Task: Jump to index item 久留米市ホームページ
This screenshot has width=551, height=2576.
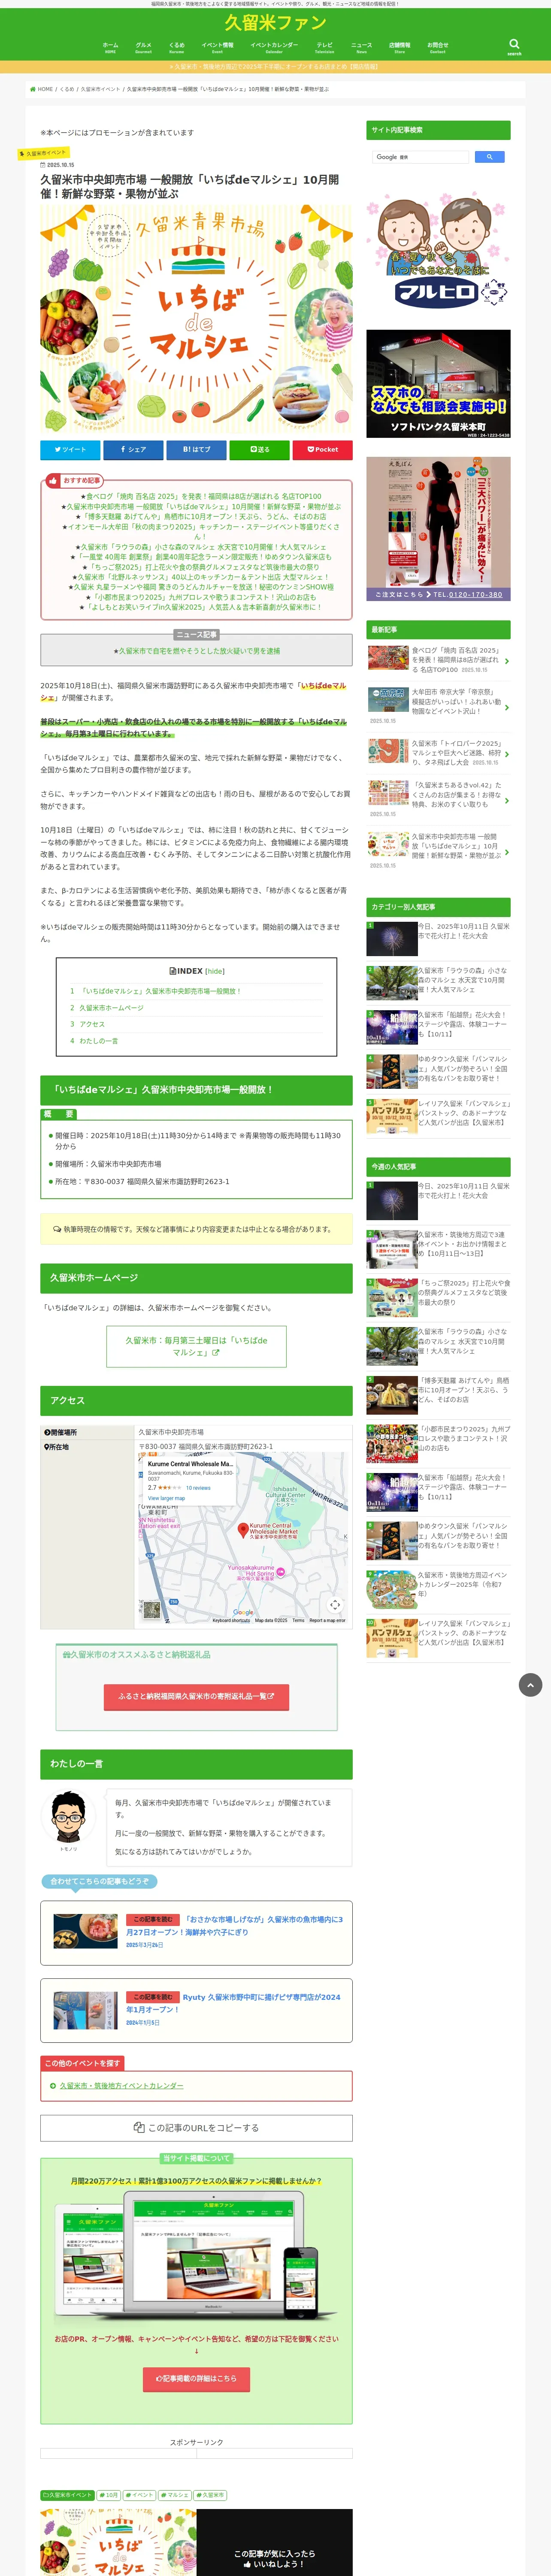Action: pyautogui.click(x=111, y=1008)
